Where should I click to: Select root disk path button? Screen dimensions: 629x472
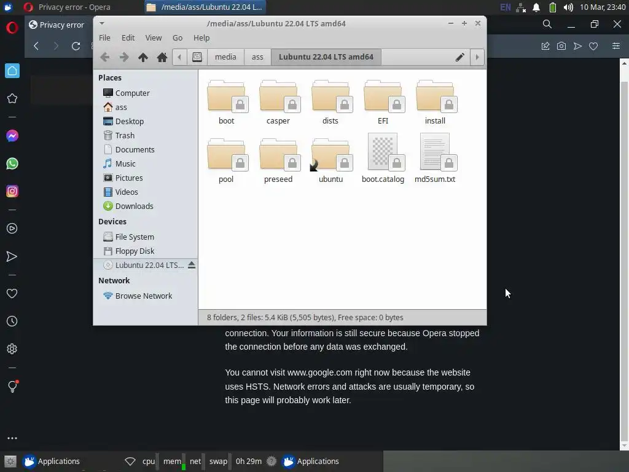click(197, 57)
